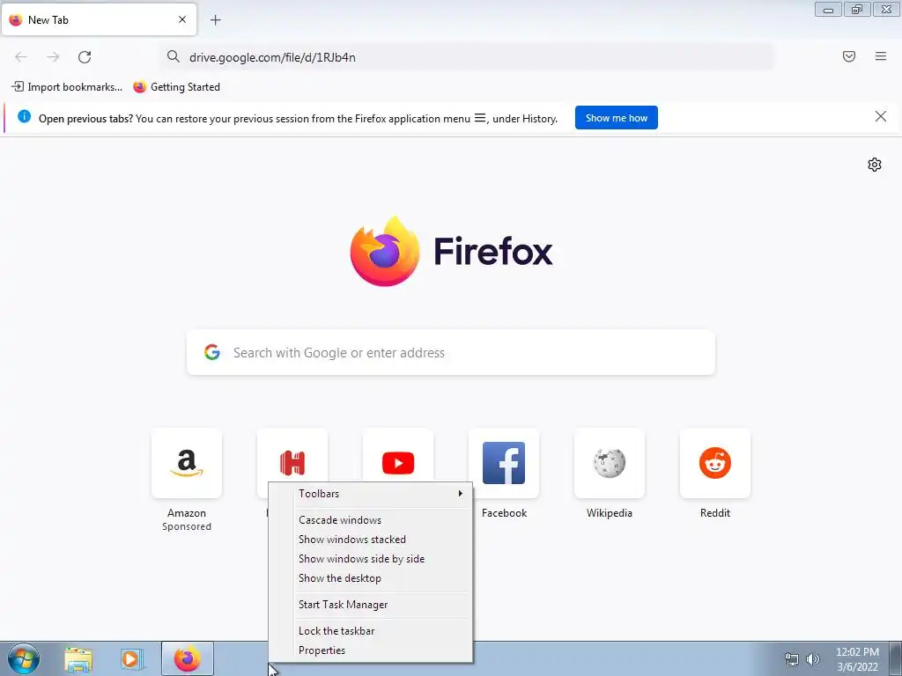Click the New Tab tab label
Image resolution: width=902 pixels, height=676 pixels.
[x=48, y=20]
